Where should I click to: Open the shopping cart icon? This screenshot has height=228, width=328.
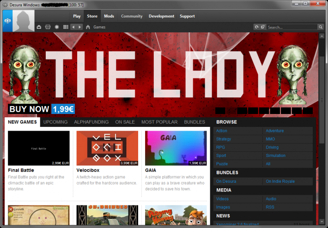[x=48, y=27]
